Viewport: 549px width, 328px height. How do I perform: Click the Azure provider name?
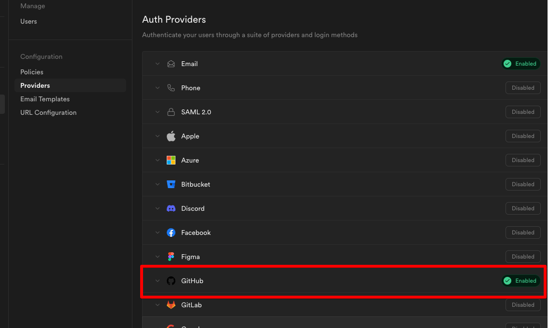coord(190,160)
